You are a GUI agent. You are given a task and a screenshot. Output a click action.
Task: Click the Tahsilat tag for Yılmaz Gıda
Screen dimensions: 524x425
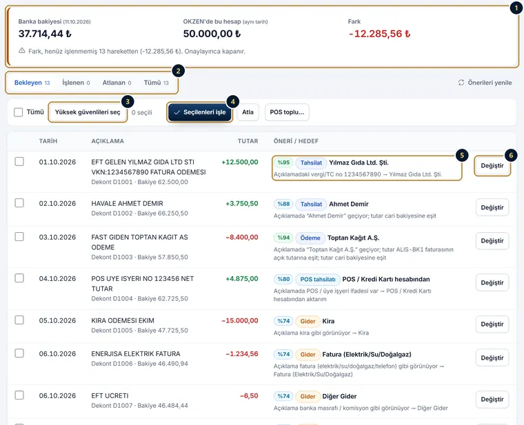point(311,163)
